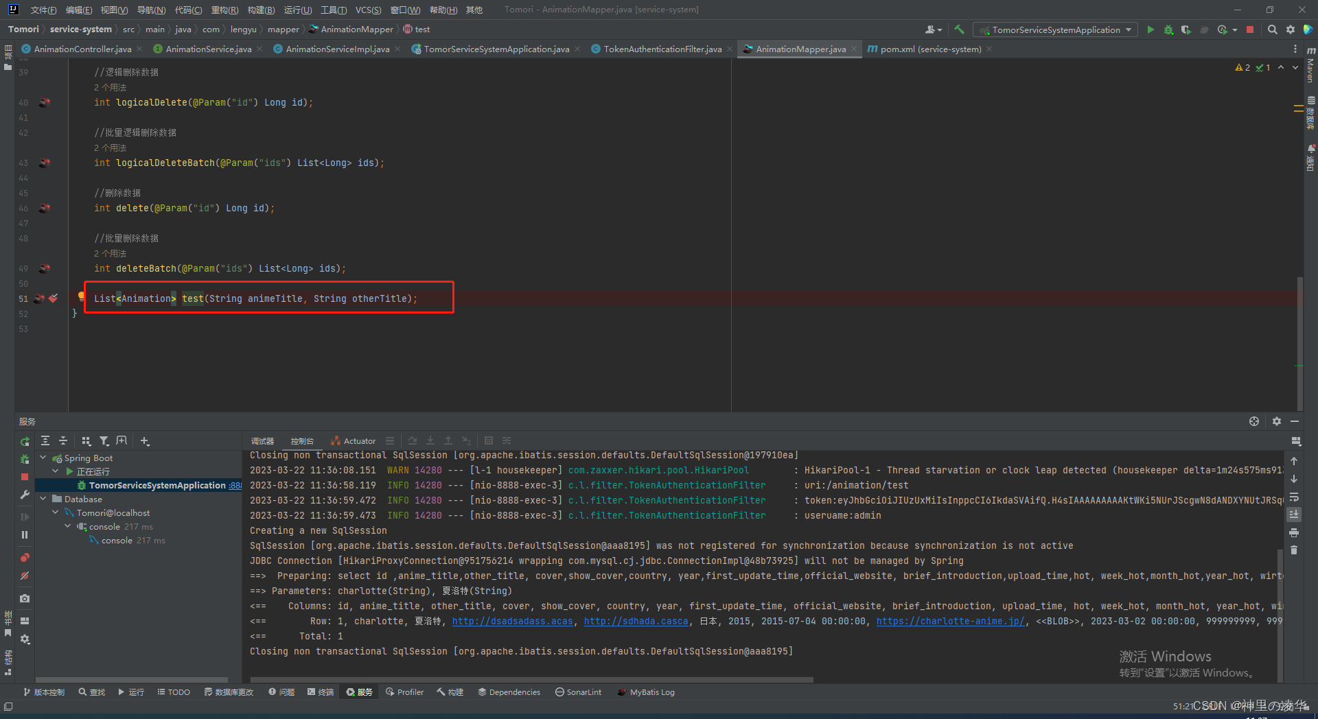Select TomorServiceSystemApplication in Services tree

point(157,485)
